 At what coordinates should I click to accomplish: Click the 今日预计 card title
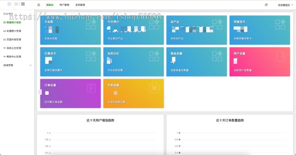113,22
